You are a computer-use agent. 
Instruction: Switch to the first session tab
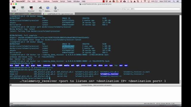click(x=19, y=14)
